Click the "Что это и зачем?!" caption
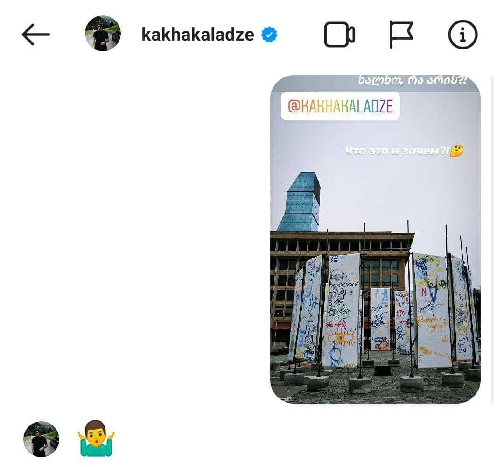Screen dimensions: 504x467 [x=397, y=150]
